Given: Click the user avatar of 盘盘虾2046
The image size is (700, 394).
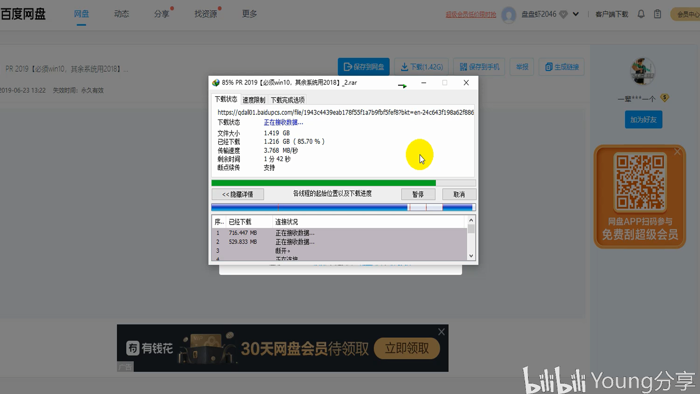Looking at the screenshot, I should (x=509, y=14).
